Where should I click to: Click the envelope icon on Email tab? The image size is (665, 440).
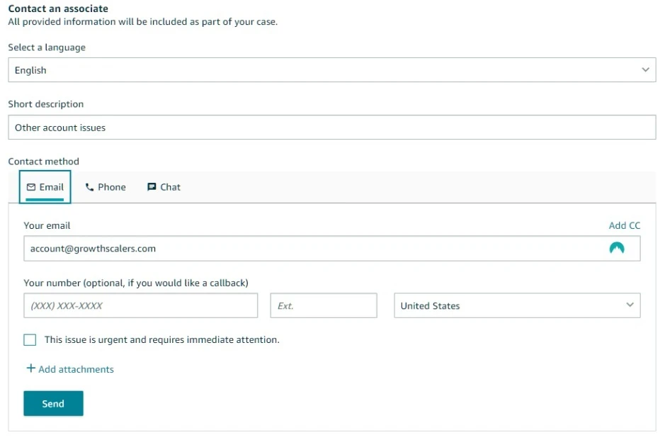pyautogui.click(x=31, y=187)
